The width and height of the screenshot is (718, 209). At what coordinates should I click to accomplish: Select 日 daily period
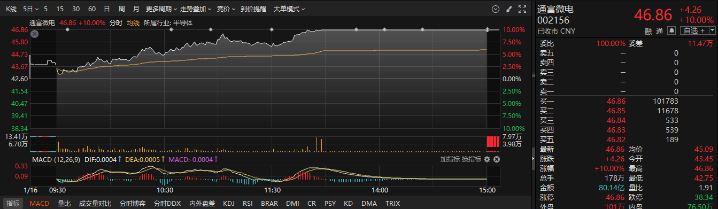click(x=107, y=9)
